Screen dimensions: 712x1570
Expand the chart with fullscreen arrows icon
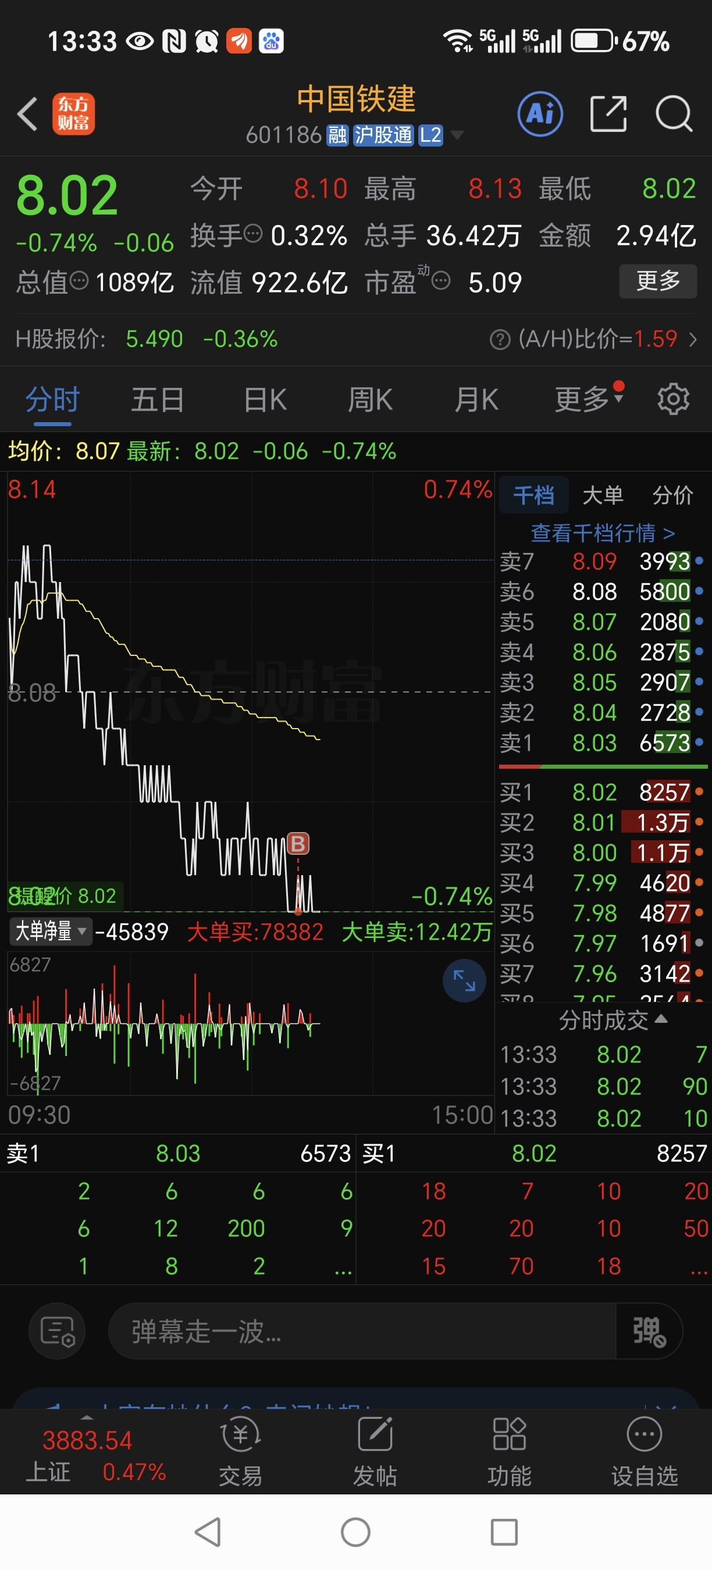(464, 980)
